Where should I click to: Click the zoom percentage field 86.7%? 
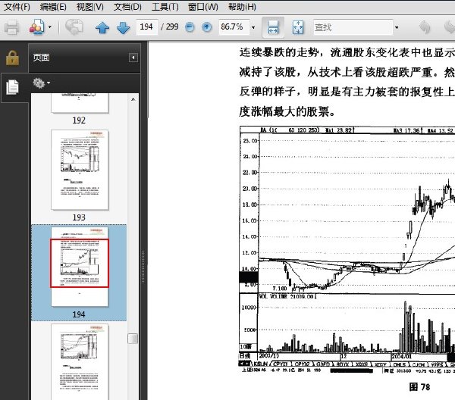234,27
